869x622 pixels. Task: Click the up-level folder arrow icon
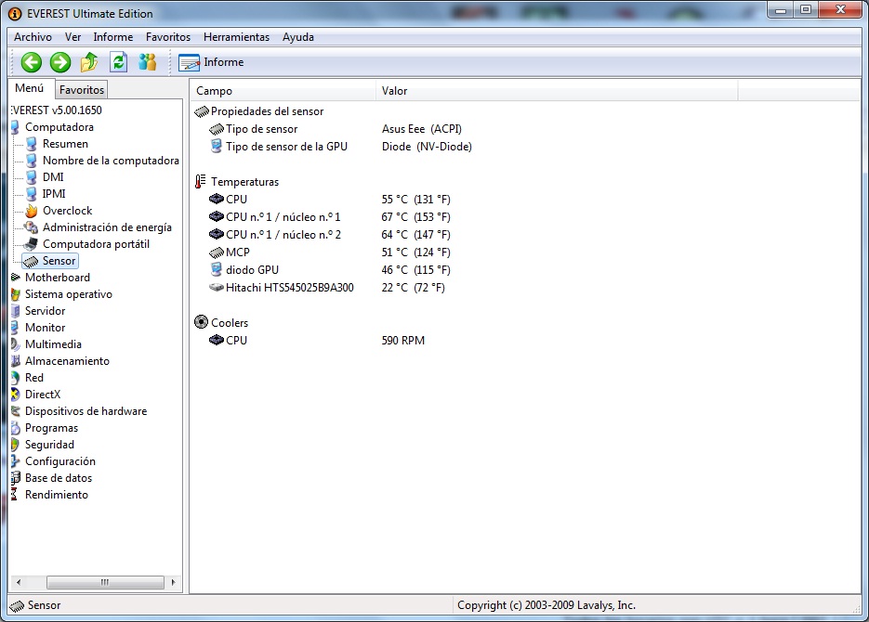(89, 62)
